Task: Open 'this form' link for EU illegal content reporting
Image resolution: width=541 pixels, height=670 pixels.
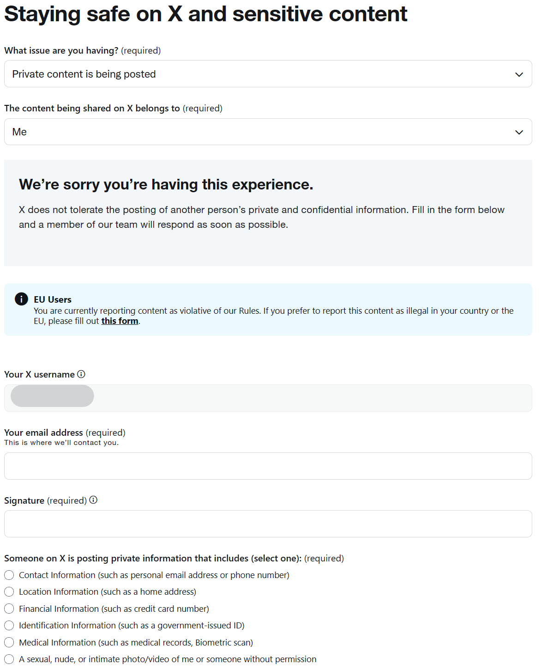Action: click(x=119, y=321)
